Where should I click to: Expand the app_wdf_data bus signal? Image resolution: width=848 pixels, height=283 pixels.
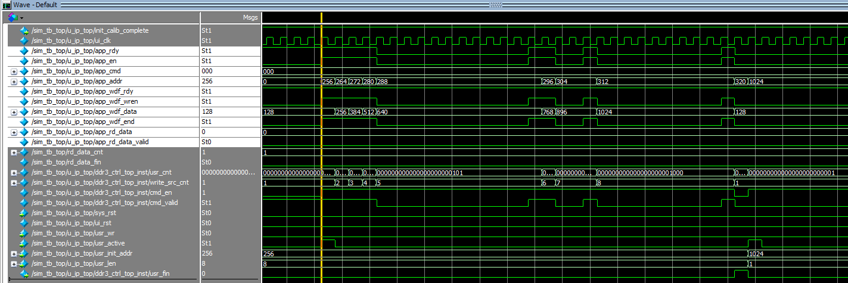pos(14,112)
